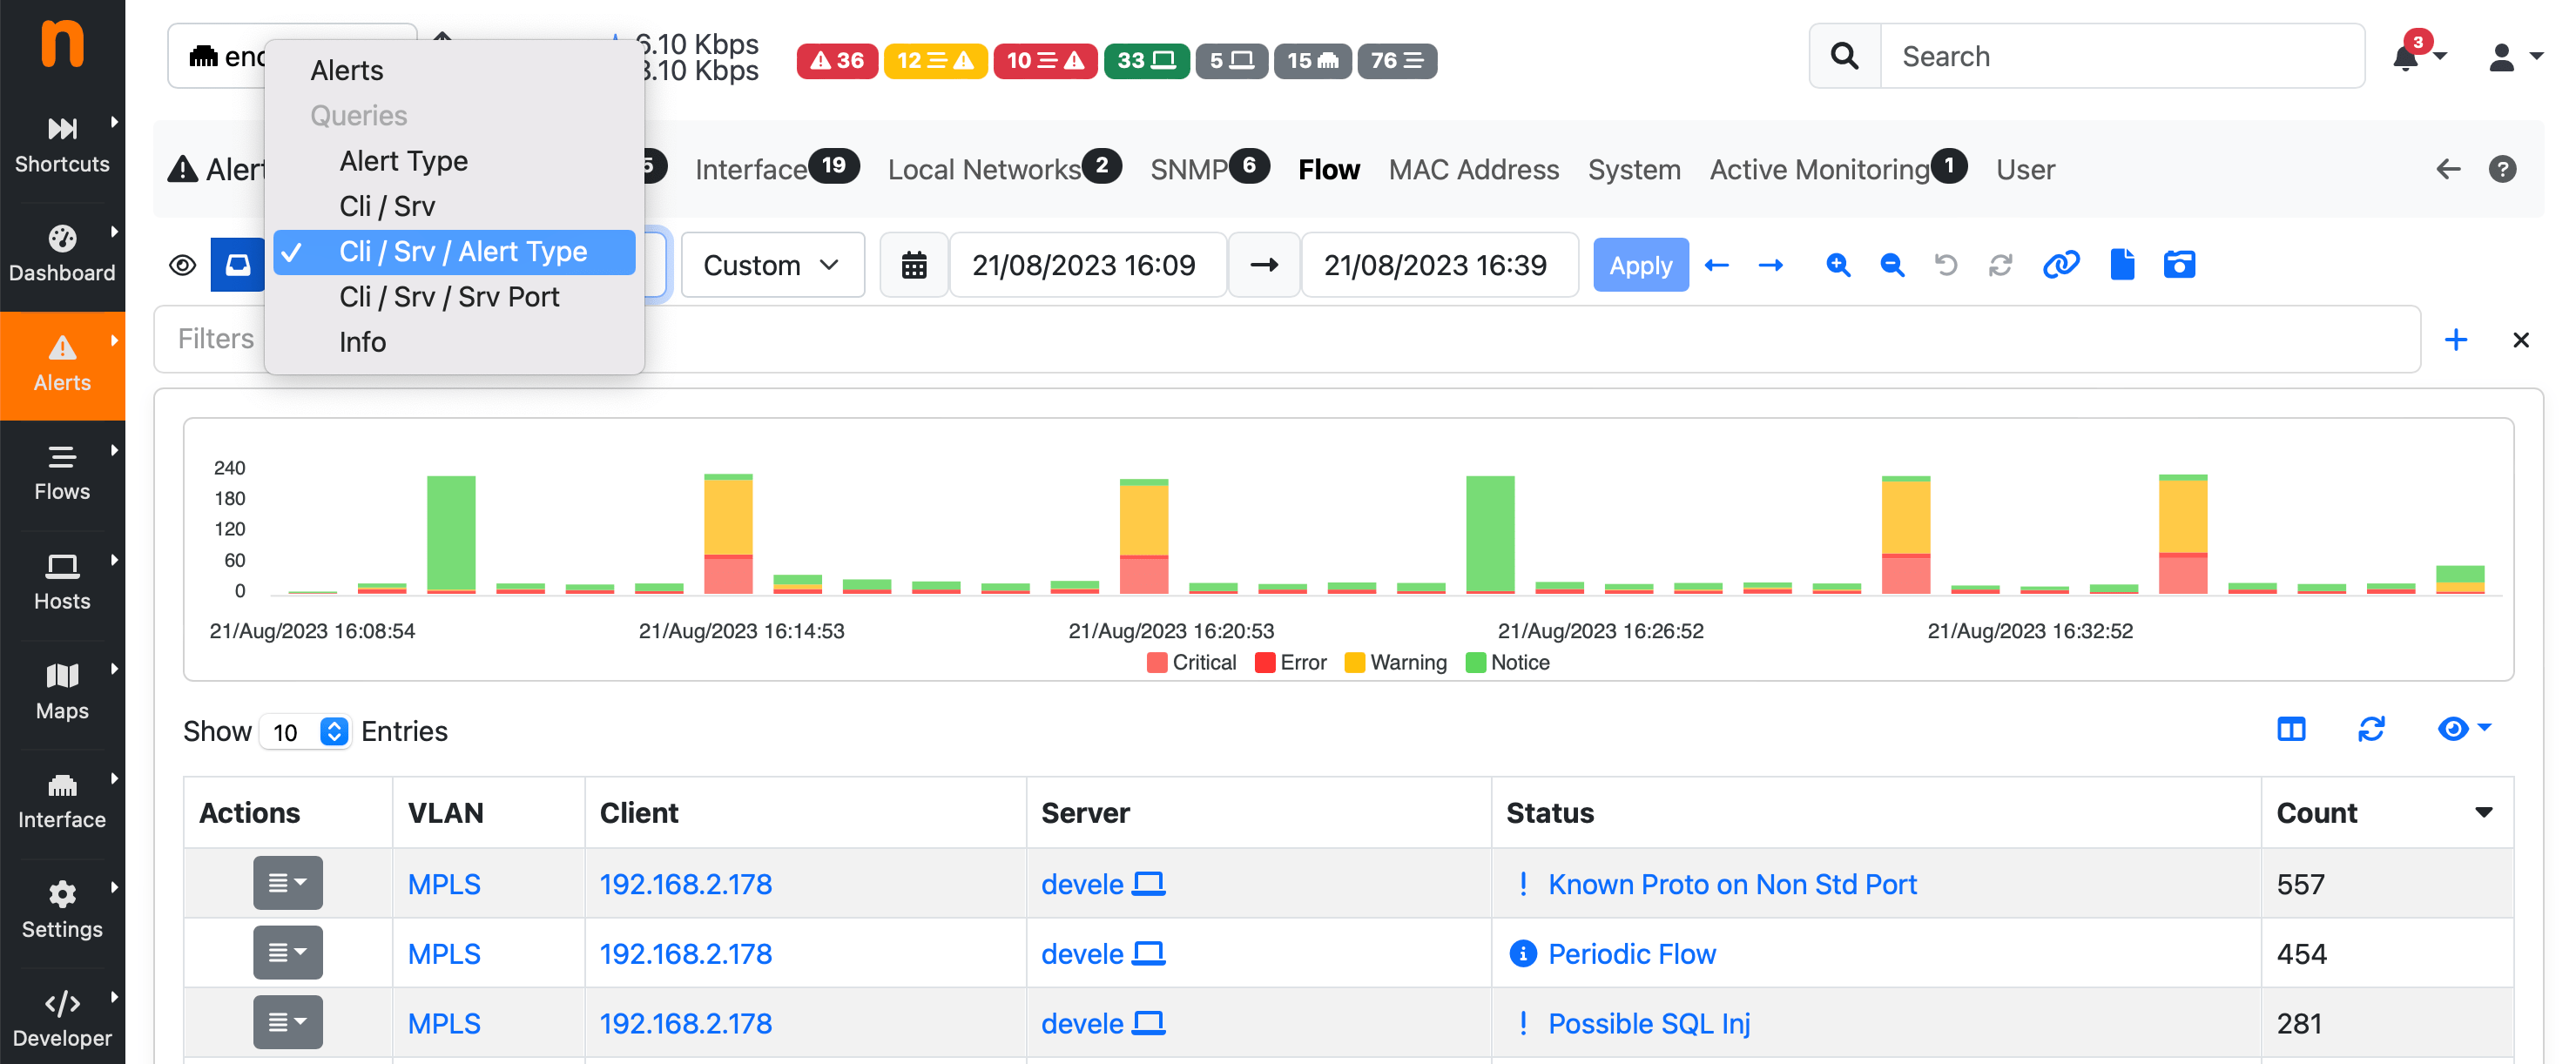Click the red 10 flow errors badge
The height and width of the screenshot is (1064, 2576).
(x=1045, y=60)
